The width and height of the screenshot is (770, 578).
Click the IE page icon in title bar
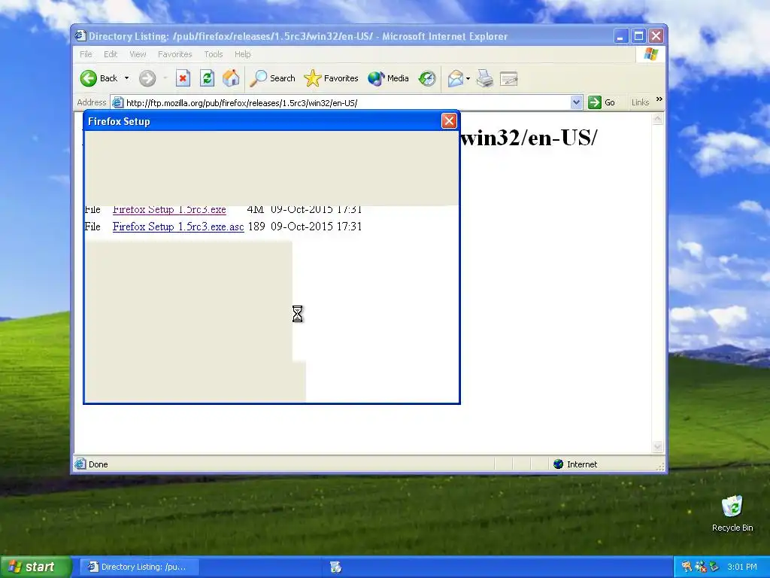click(x=80, y=36)
